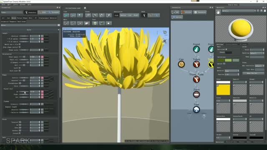
Task: Switch to the Displacement property tab
Action: tap(44, 18)
